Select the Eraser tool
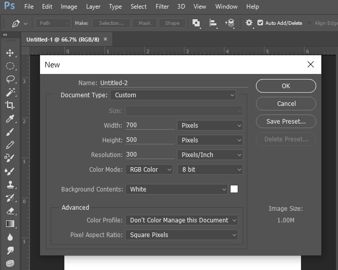The image size is (338, 270). [10, 211]
